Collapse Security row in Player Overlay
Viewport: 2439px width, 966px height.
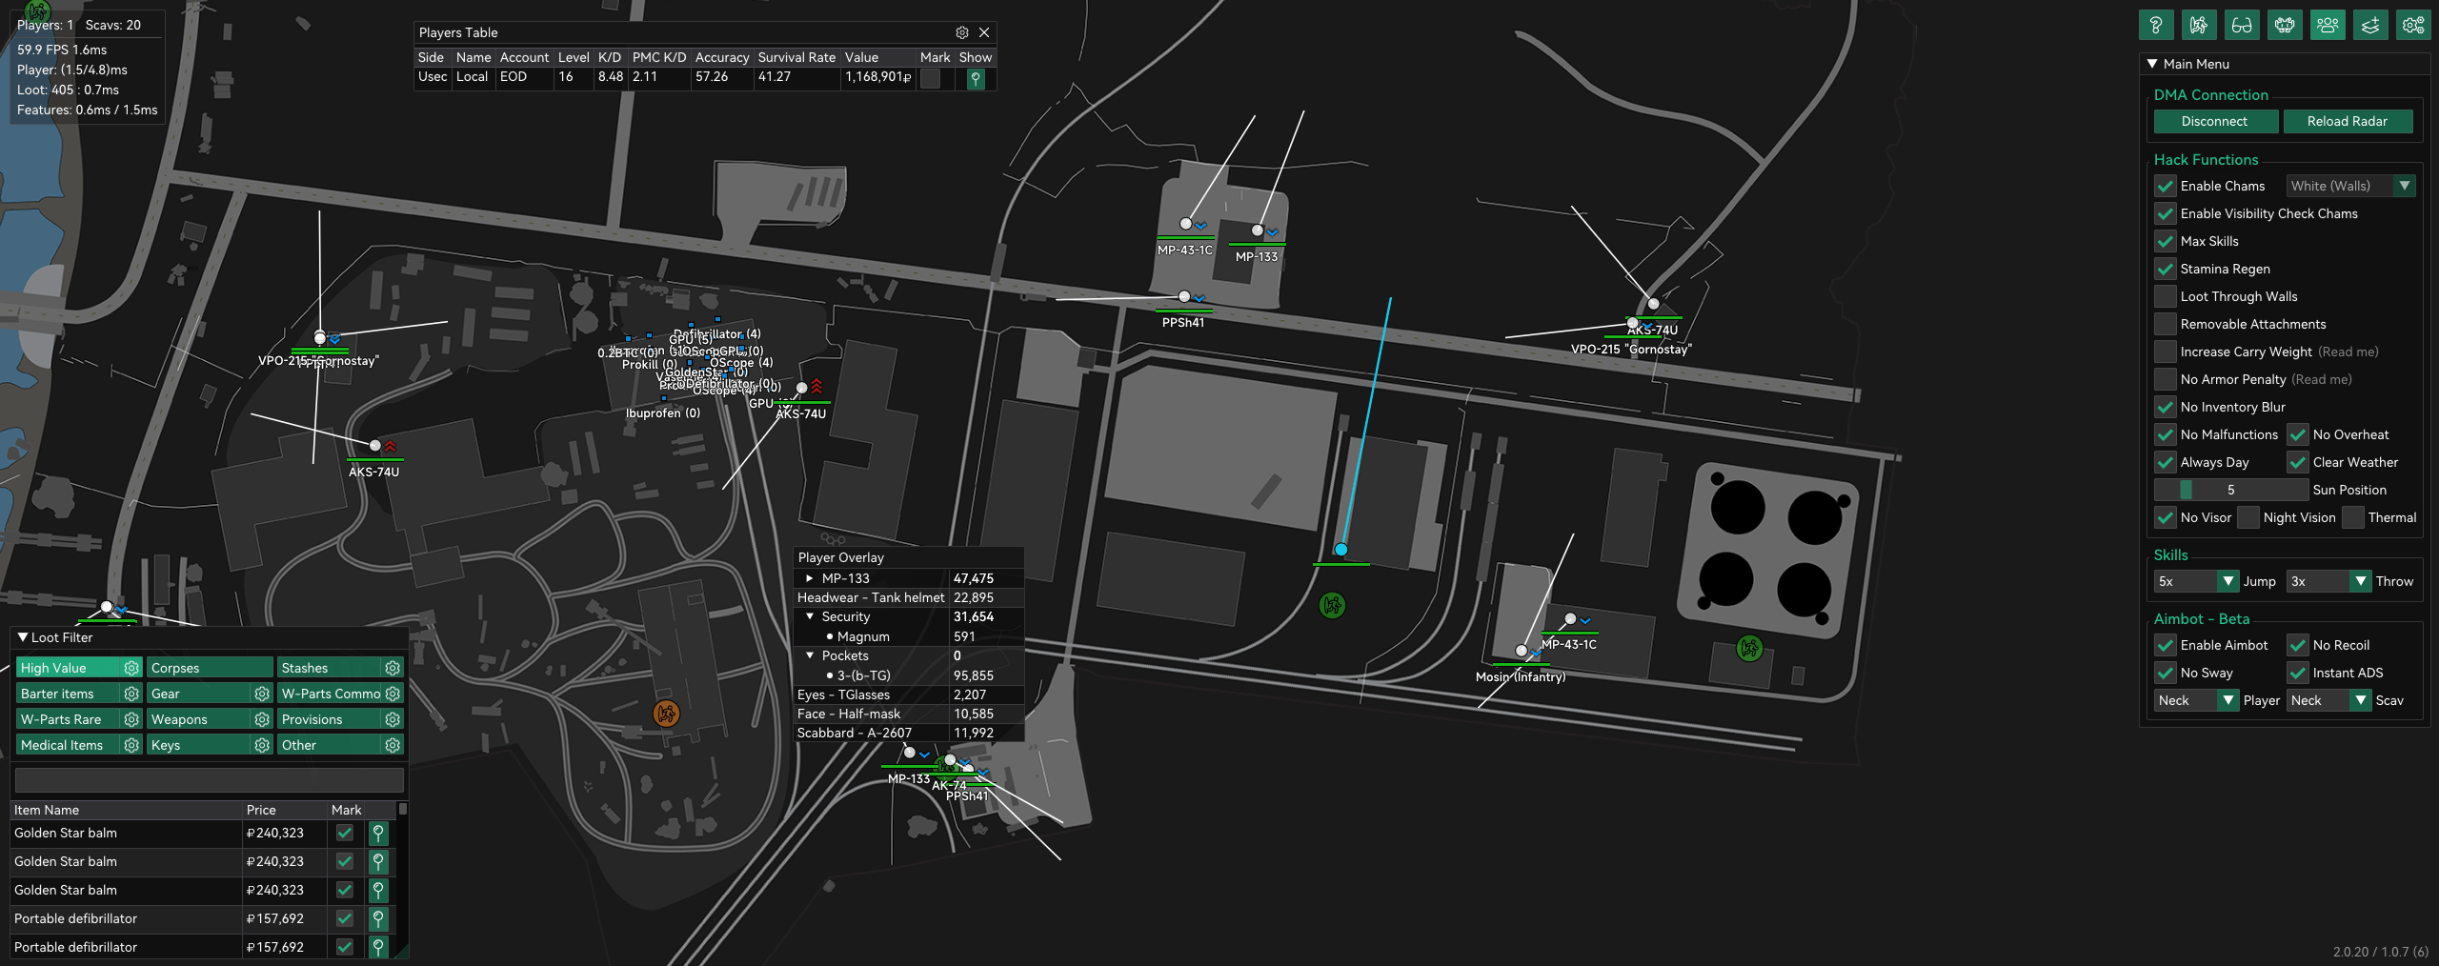coord(810,616)
